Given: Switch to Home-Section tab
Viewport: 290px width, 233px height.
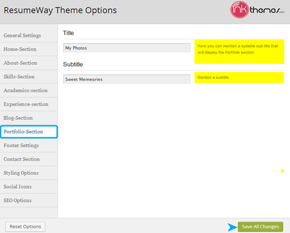Looking at the screenshot, I should click(x=29, y=49).
